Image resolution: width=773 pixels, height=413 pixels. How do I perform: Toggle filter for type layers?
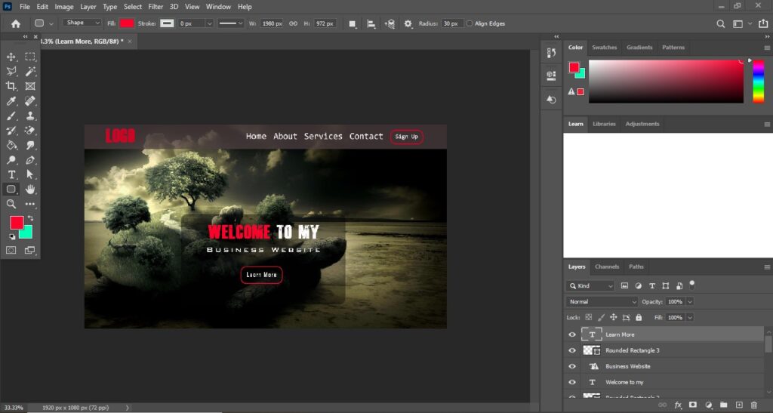point(651,286)
